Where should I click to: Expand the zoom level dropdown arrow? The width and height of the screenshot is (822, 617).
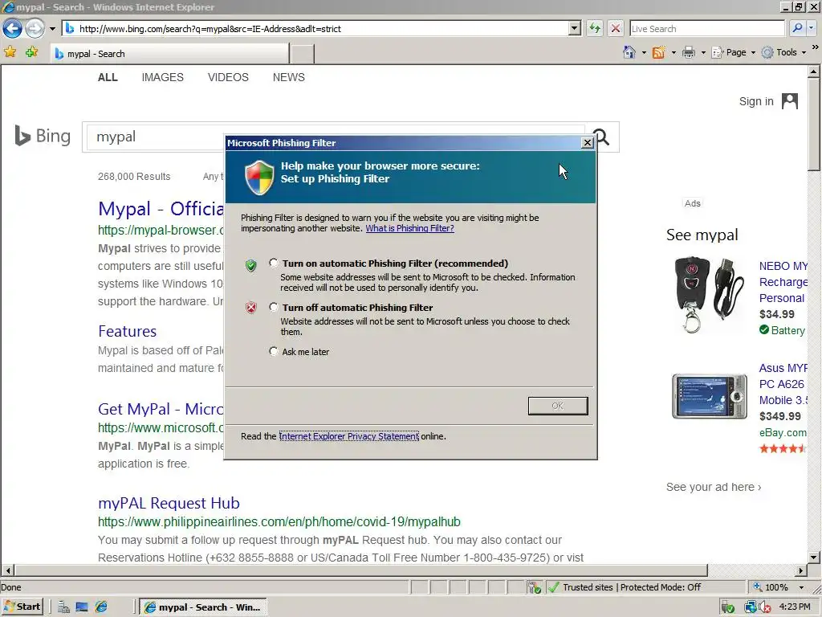pyautogui.click(x=801, y=587)
